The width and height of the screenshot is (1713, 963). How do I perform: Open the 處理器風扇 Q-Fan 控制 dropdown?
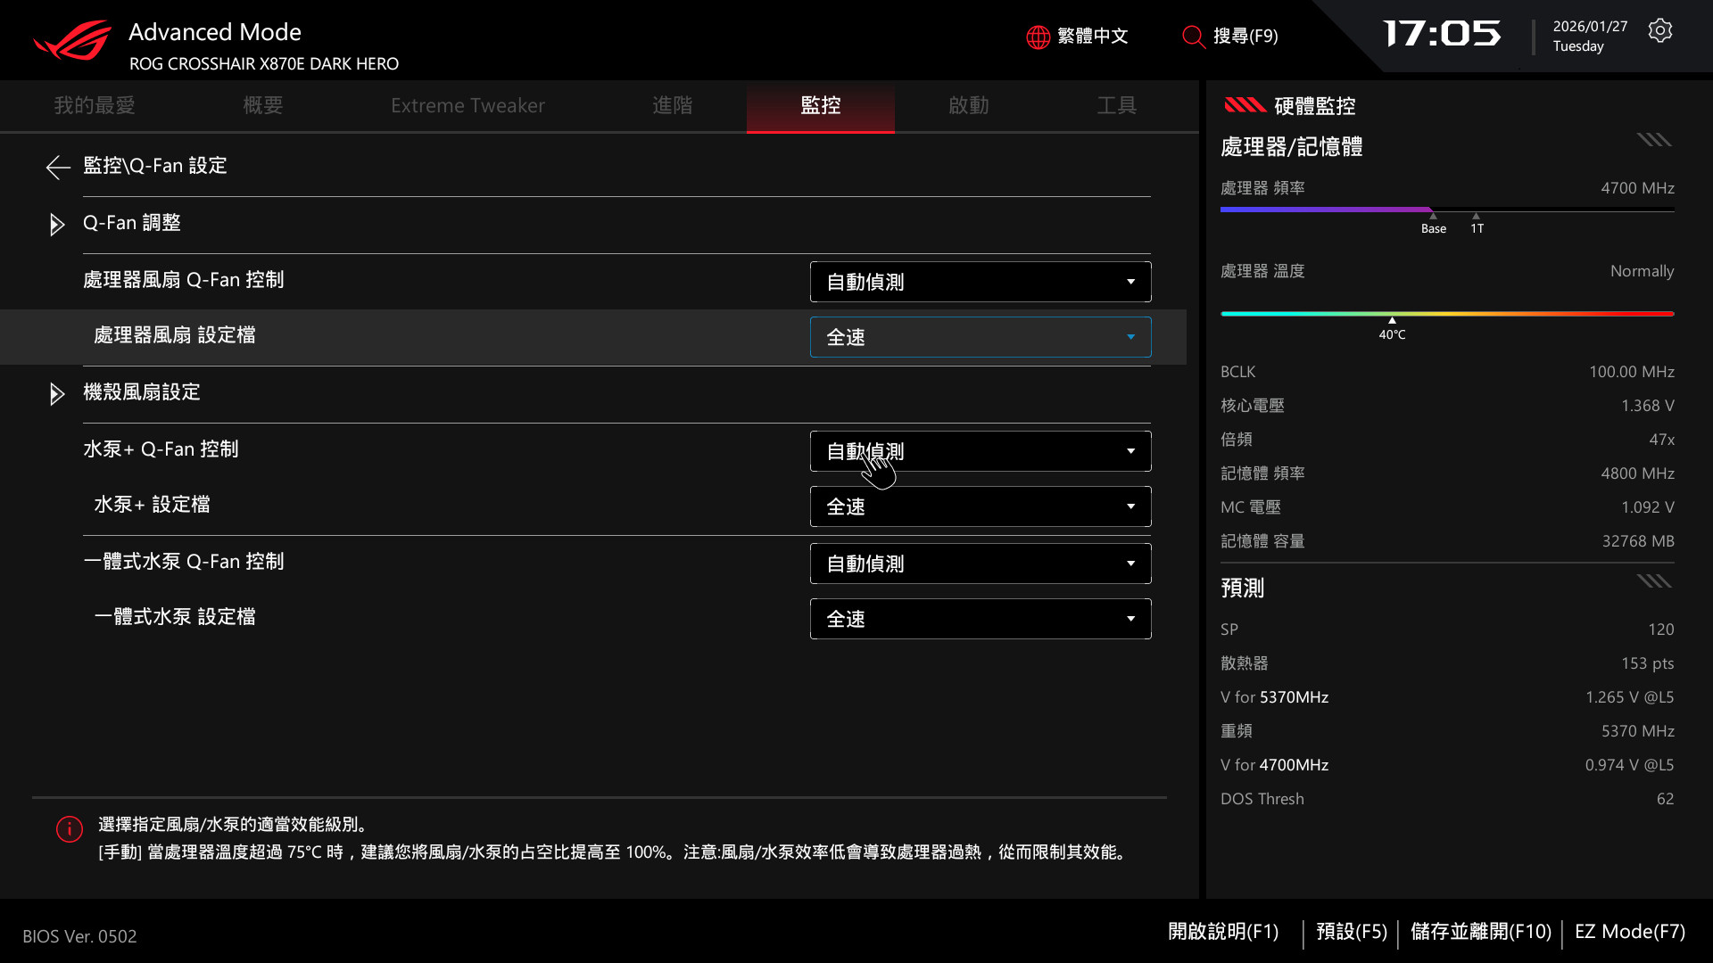[980, 282]
